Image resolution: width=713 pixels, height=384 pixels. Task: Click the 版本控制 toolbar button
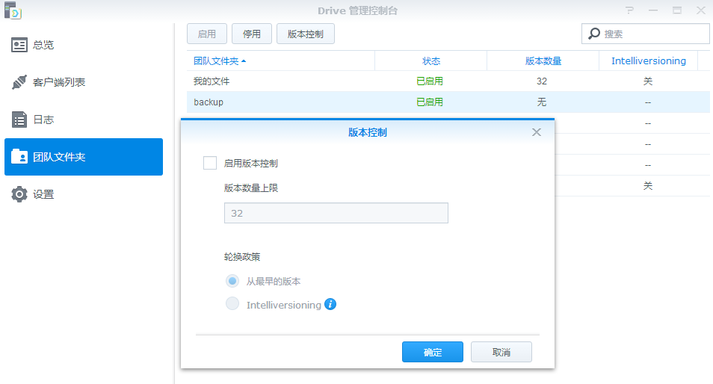306,34
